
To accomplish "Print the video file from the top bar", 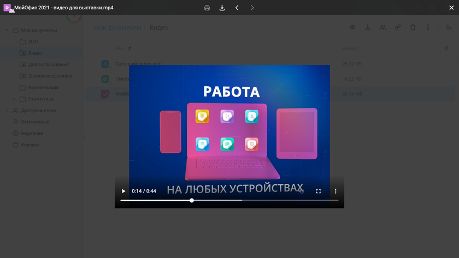I will 207,8.
